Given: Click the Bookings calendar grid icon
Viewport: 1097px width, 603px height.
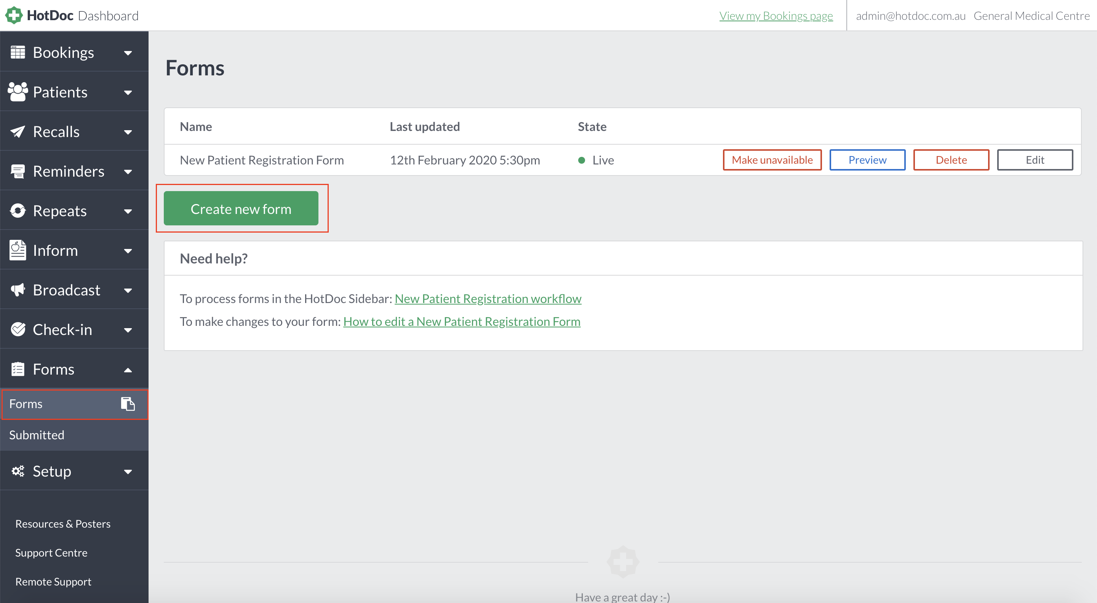Looking at the screenshot, I should [x=18, y=52].
